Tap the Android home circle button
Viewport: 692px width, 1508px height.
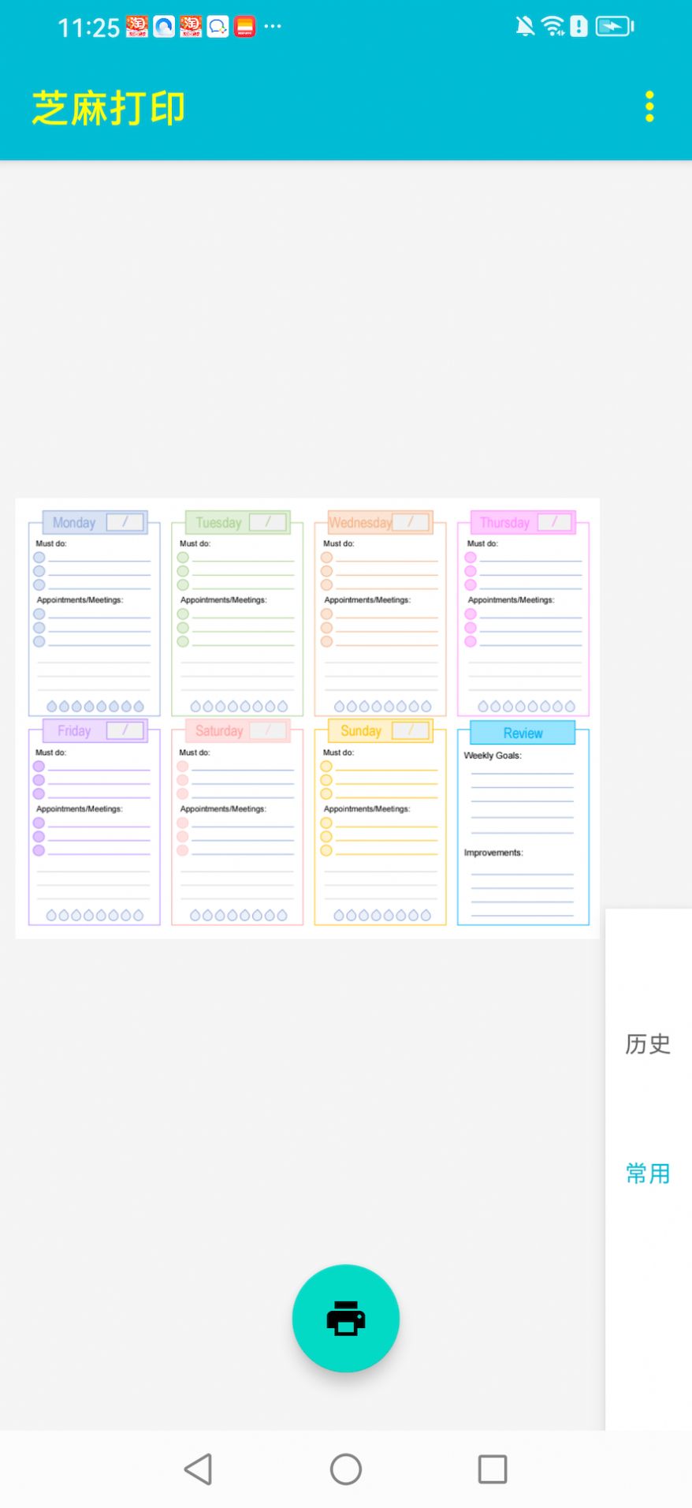(x=346, y=1469)
